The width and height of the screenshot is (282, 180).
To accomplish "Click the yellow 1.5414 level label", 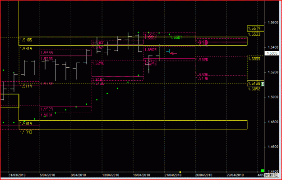I will (x=26, y=48).
